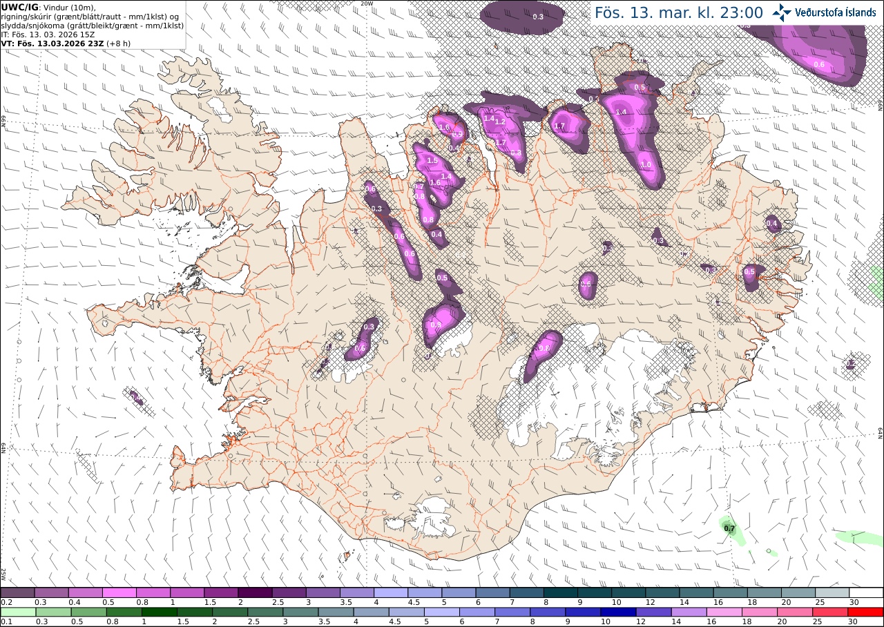
Task: Pick the lavender 14 rain legend swatch
Action: (x=689, y=612)
